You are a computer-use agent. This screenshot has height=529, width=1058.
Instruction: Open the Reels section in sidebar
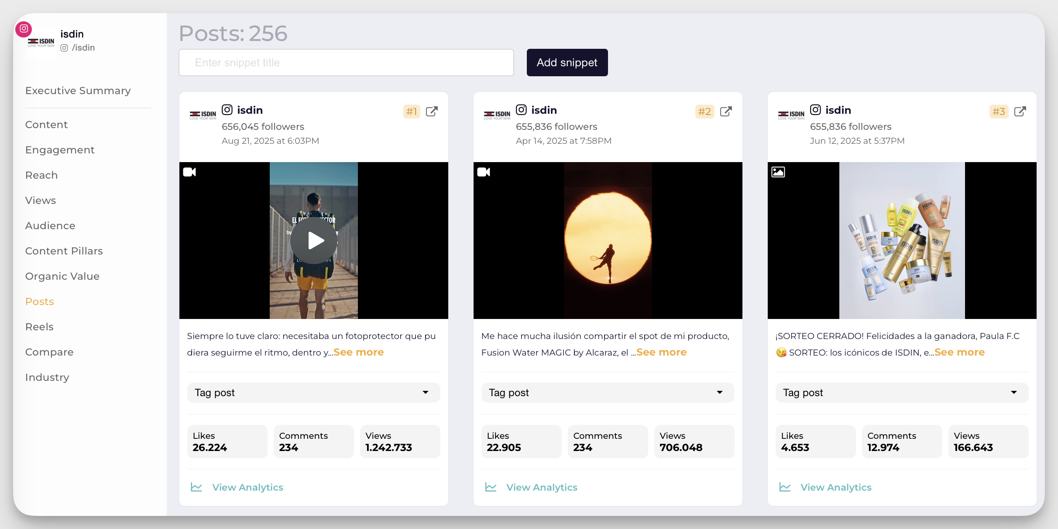point(39,327)
